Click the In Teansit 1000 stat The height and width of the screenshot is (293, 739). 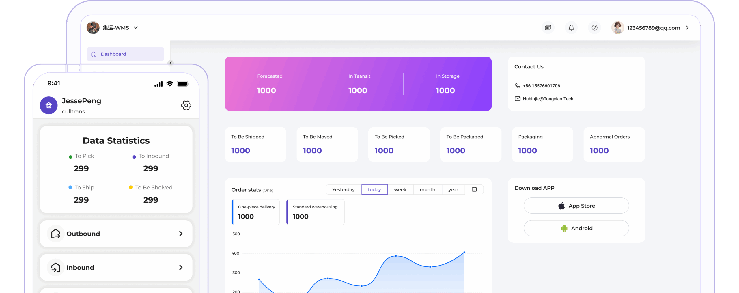pos(359,84)
